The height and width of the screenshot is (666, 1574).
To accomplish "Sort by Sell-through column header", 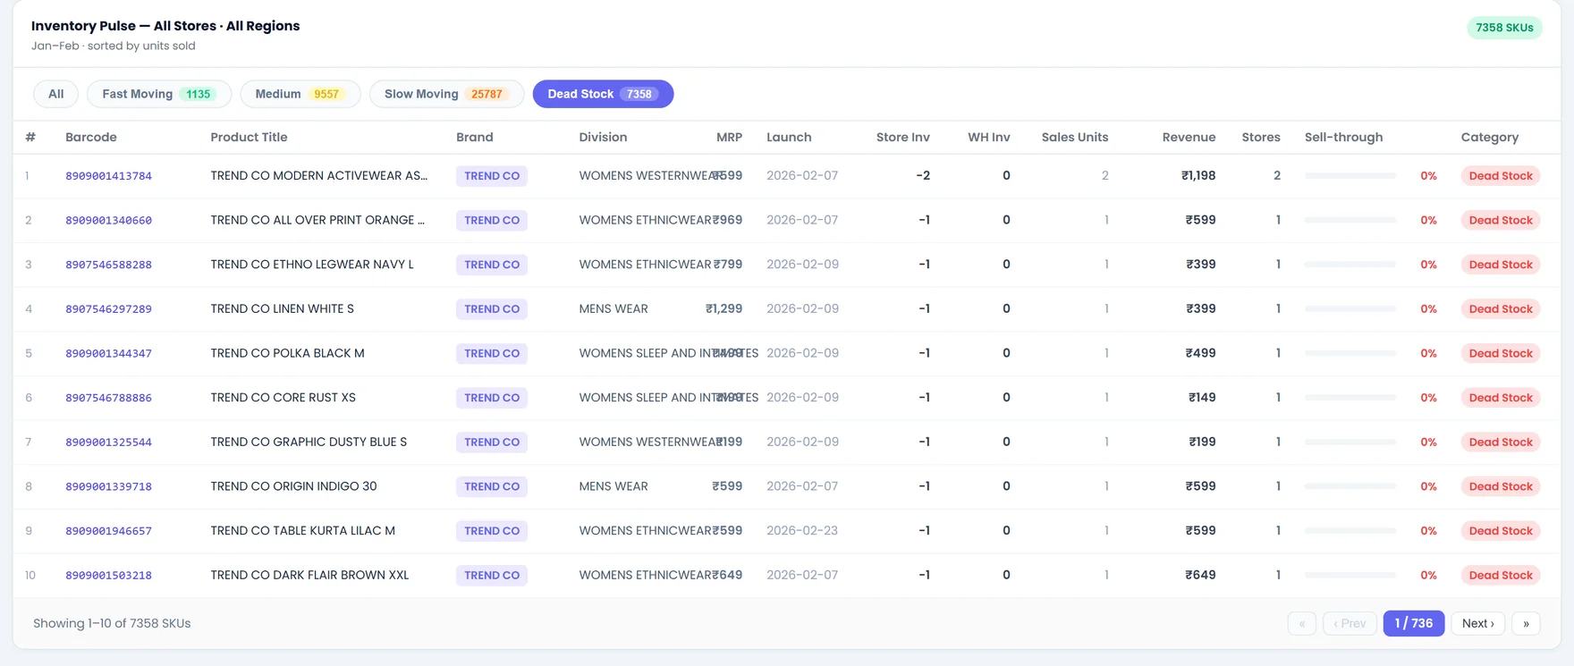I will 1343,137.
